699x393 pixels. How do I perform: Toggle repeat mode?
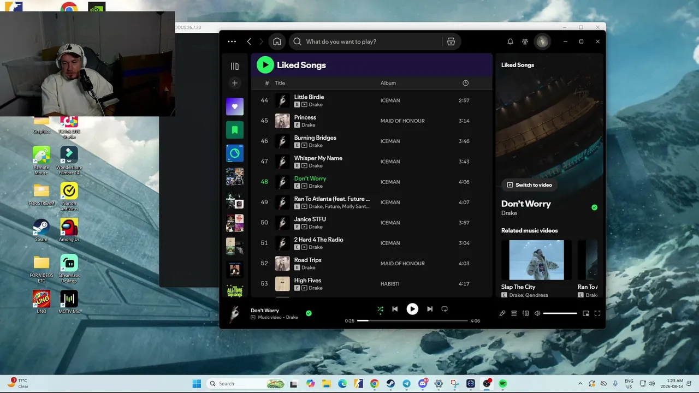[445, 309]
